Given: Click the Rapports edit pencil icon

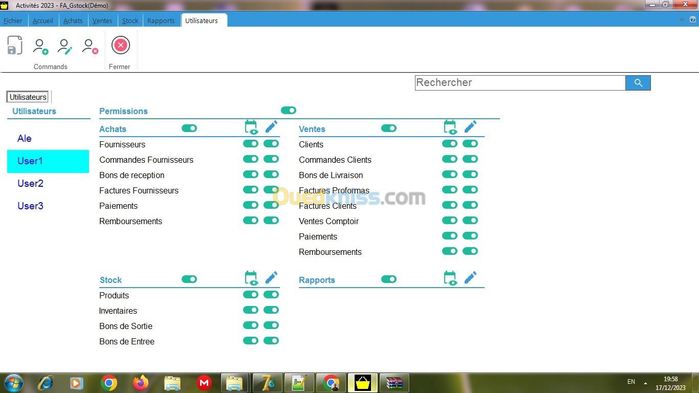Looking at the screenshot, I should [470, 278].
